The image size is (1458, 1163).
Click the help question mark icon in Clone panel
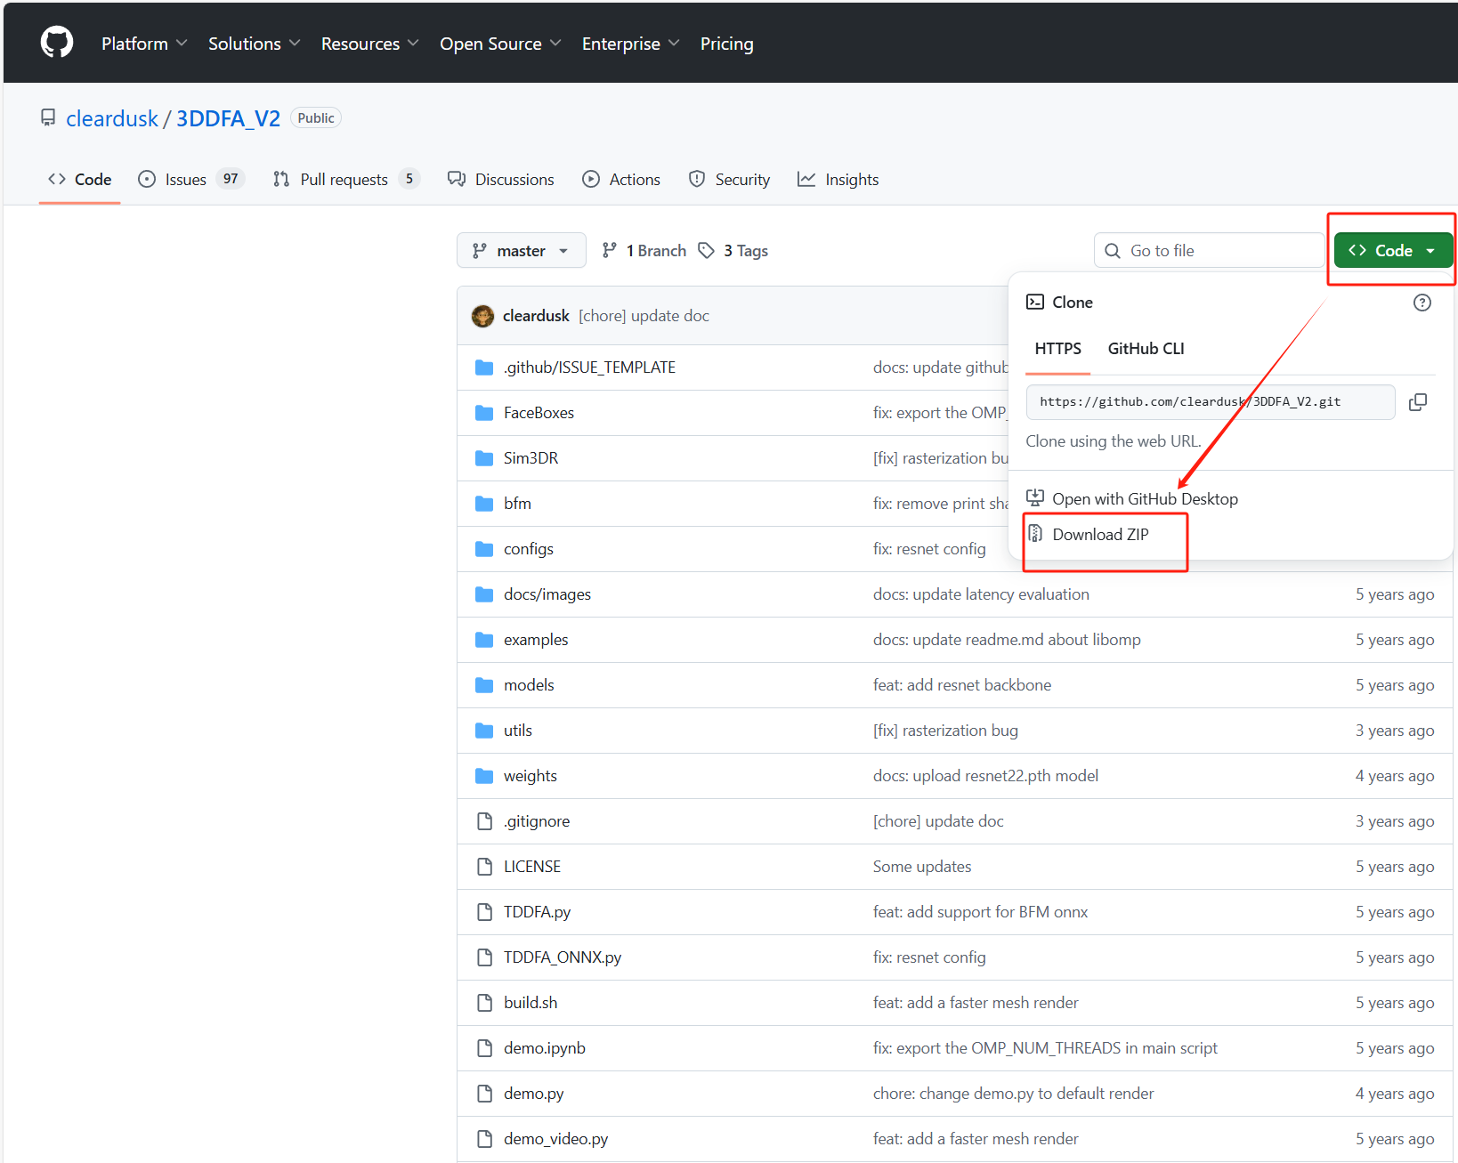click(x=1422, y=303)
